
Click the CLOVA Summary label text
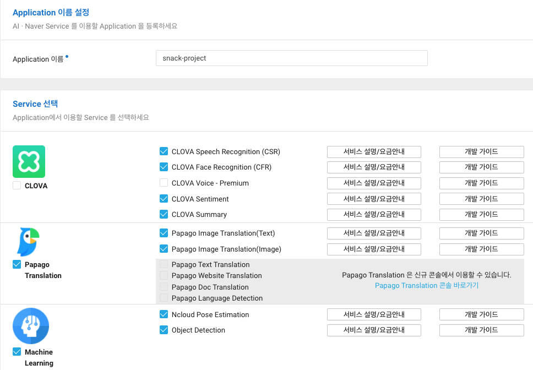(x=199, y=214)
